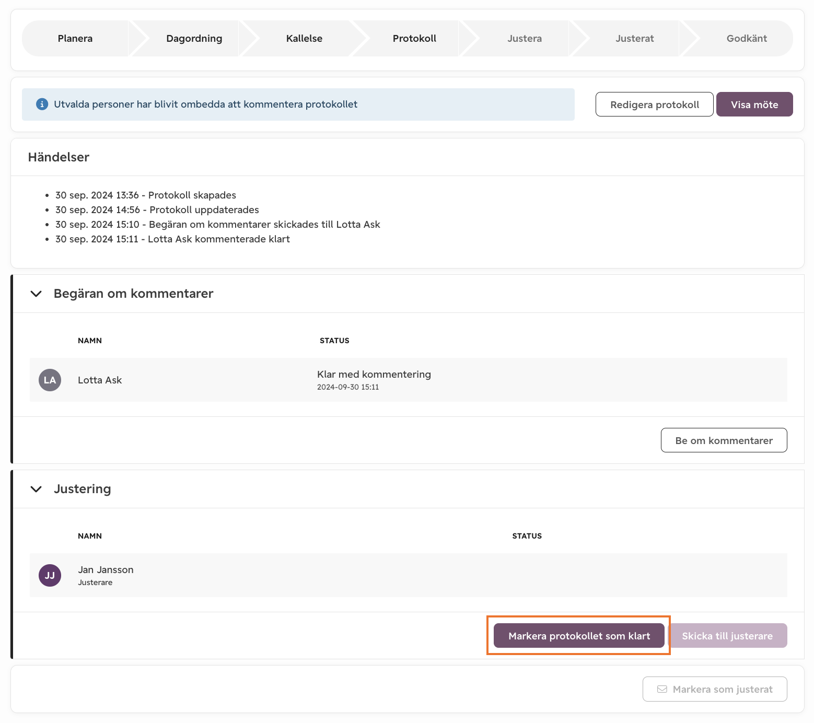This screenshot has width=814, height=723.
Task: Go to the Planera step
Action: 75,38
